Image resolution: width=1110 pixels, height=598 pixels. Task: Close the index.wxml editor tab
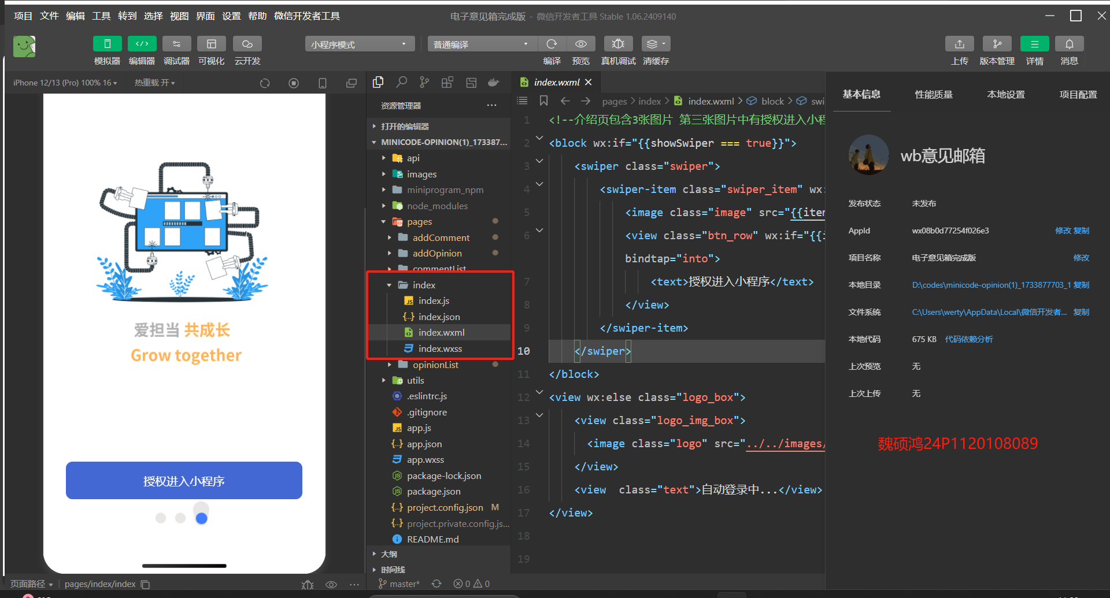[x=589, y=82]
